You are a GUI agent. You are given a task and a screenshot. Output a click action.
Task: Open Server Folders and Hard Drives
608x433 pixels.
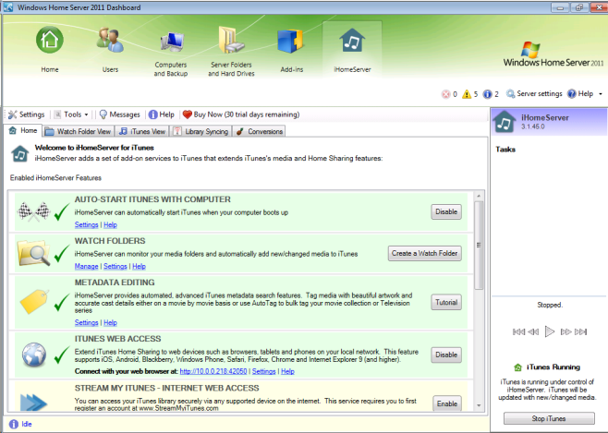(232, 53)
